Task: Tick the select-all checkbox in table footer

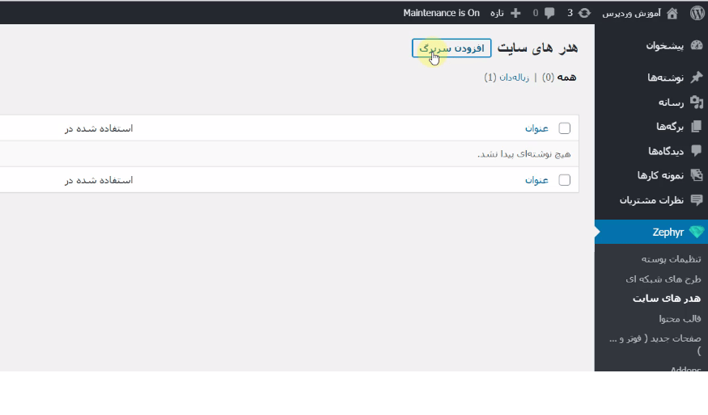Action: point(565,180)
